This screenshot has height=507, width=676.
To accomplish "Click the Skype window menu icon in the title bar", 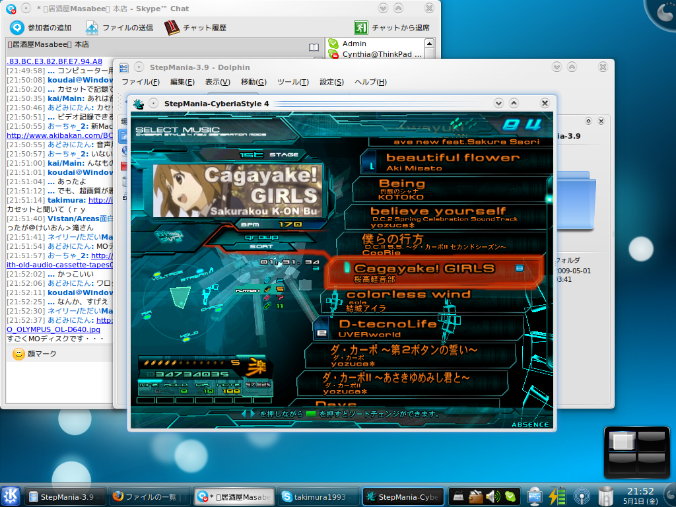I will 11,8.
